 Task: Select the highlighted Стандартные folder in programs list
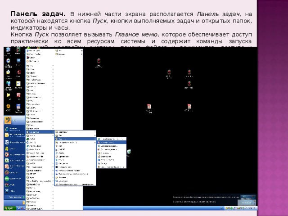click(40, 132)
